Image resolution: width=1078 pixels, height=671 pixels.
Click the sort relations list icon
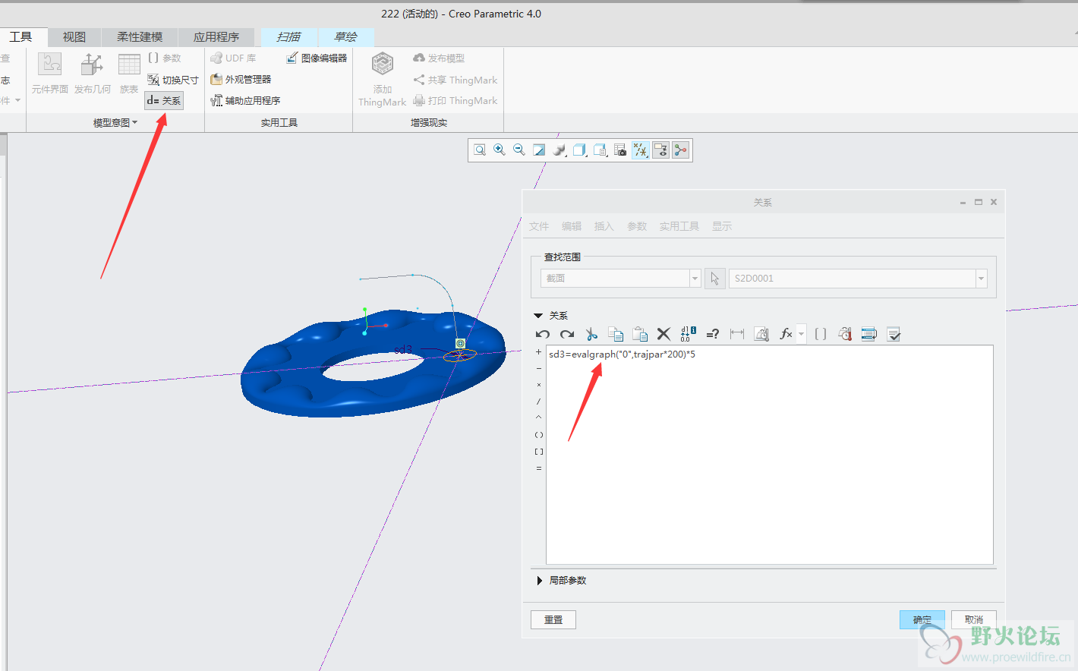tap(869, 334)
